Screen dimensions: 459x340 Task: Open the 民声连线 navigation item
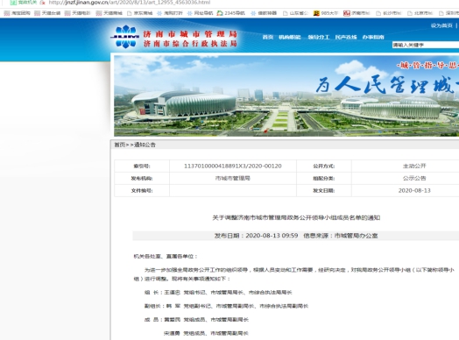(346, 37)
